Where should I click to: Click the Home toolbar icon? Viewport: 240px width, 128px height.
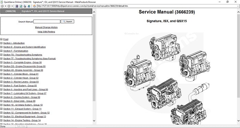click(x=35, y=6)
